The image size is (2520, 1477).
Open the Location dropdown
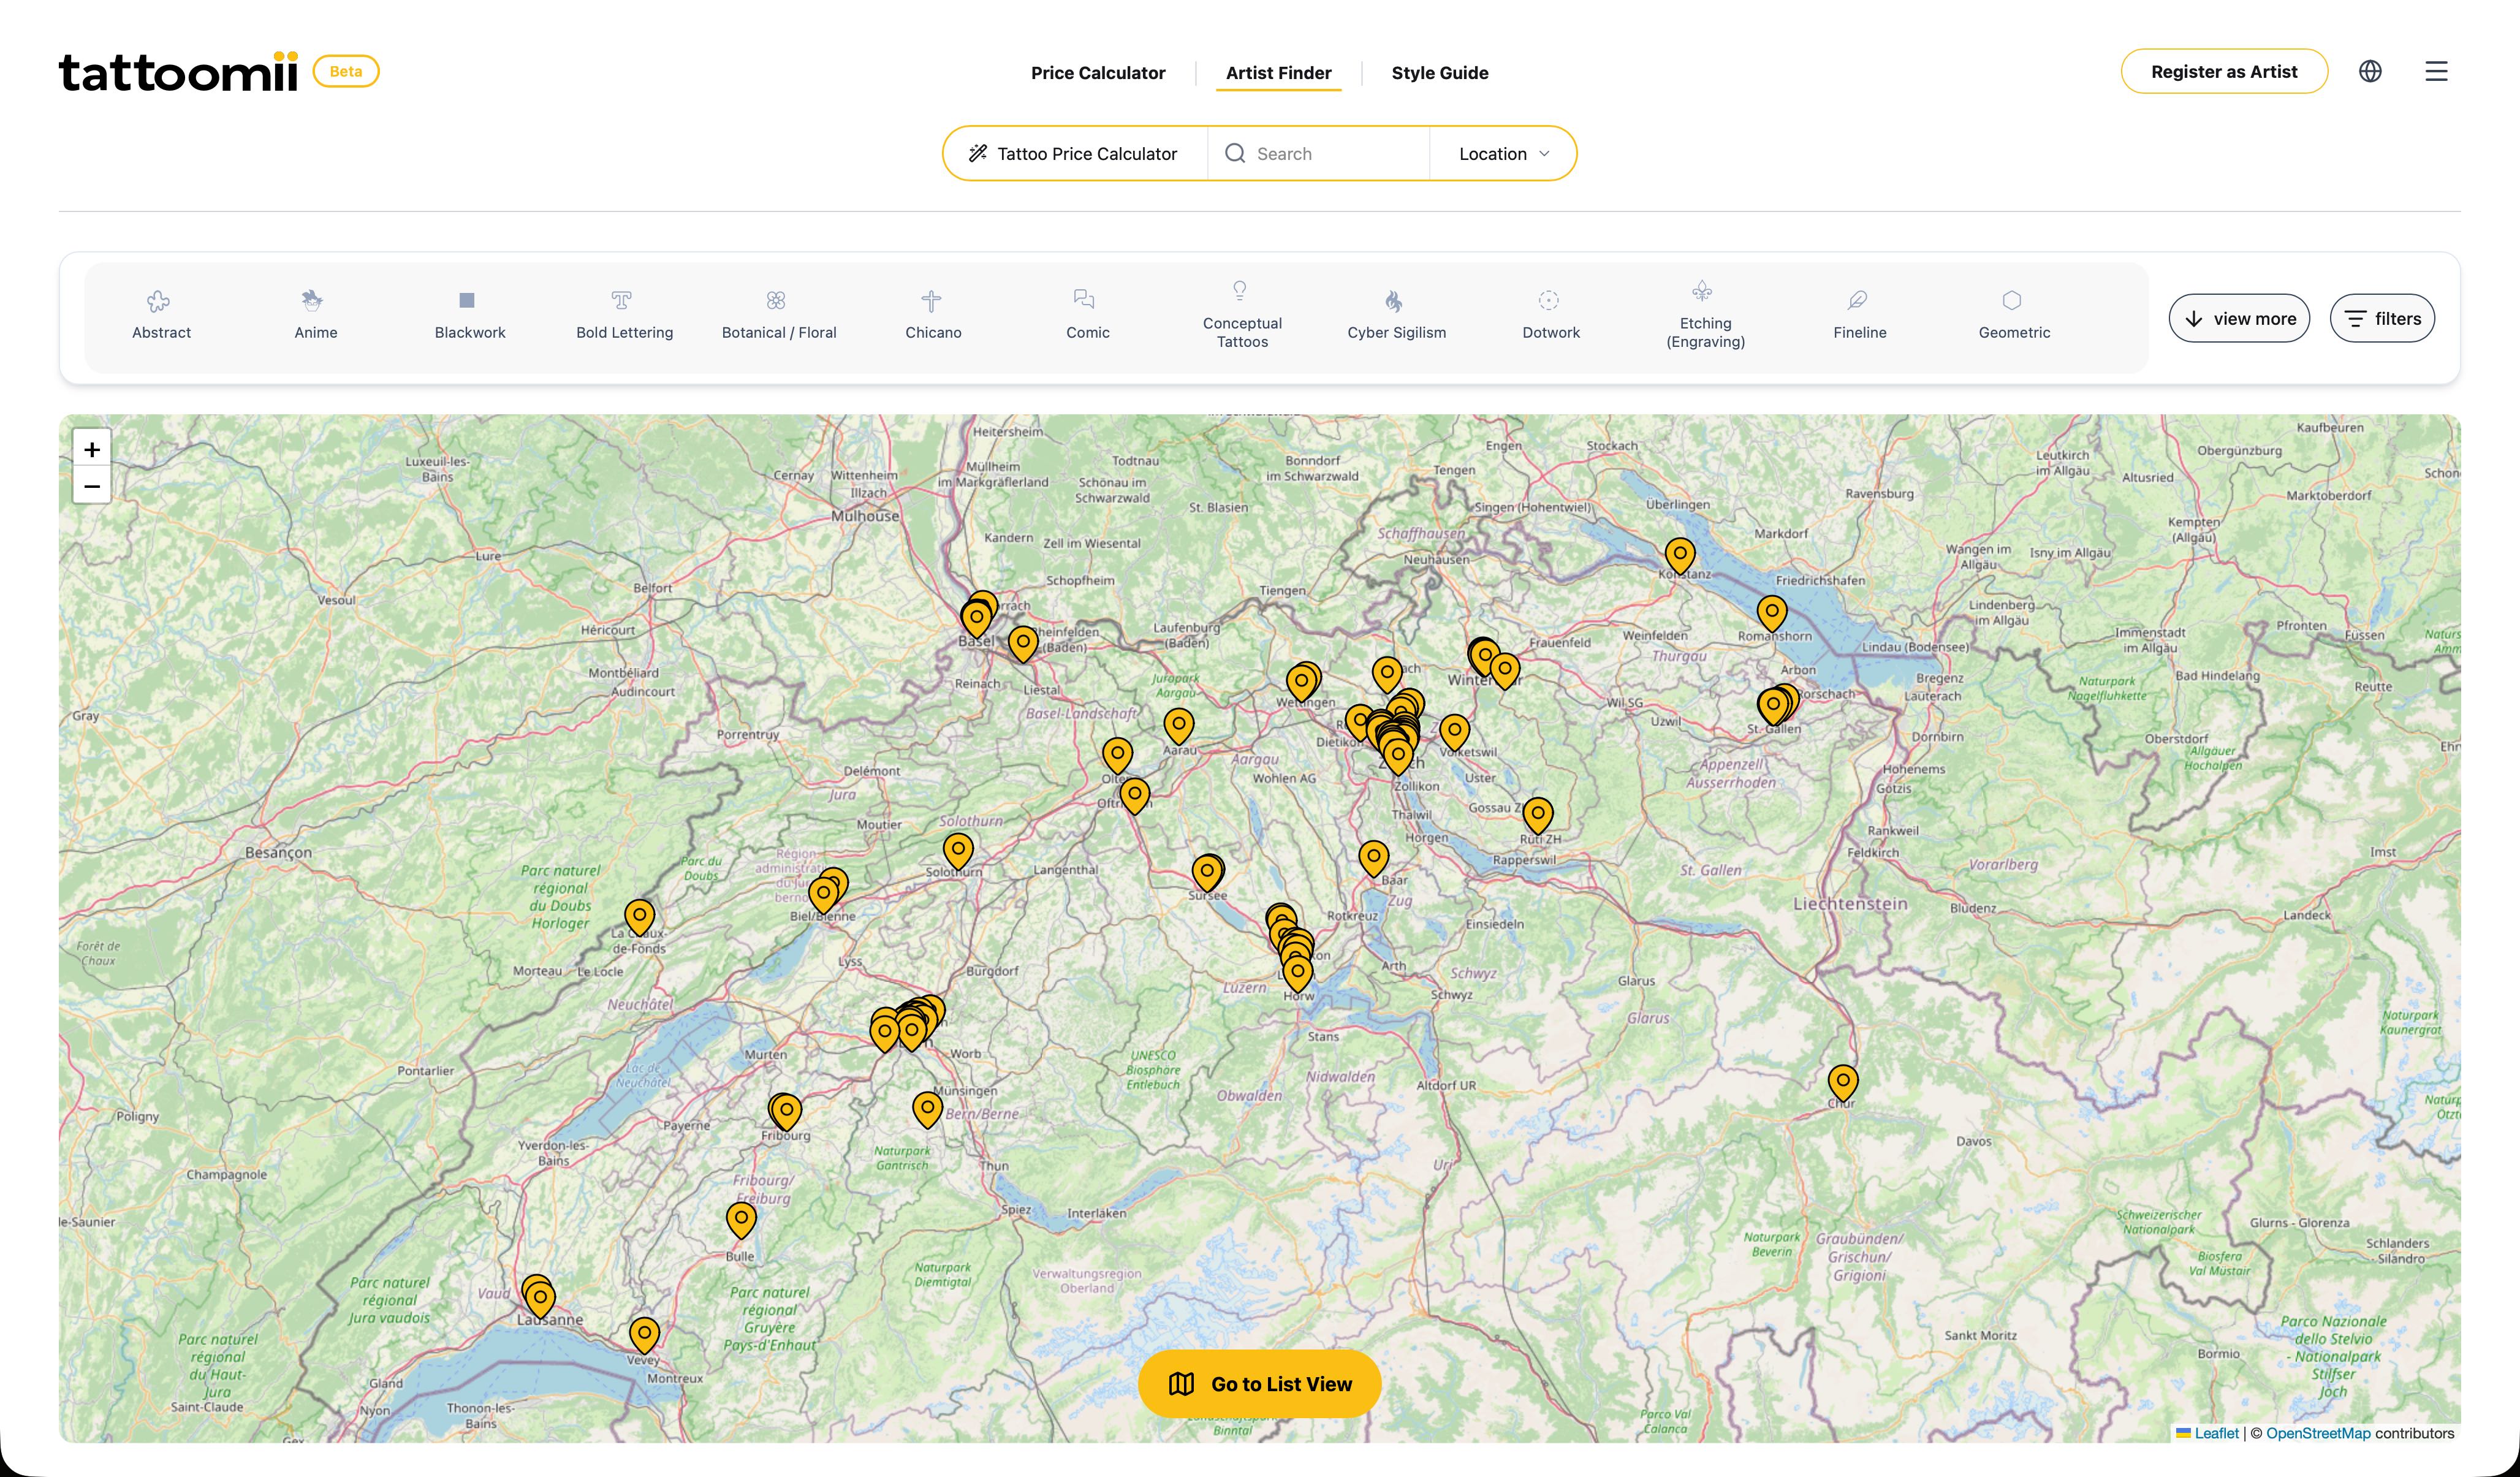1502,153
